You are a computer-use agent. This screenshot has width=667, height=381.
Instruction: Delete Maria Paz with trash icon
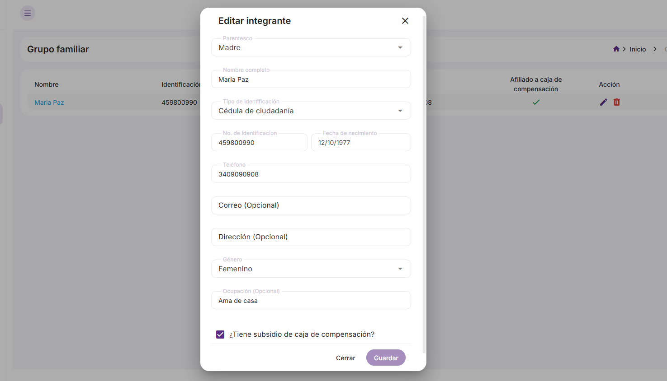click(616, 102)
